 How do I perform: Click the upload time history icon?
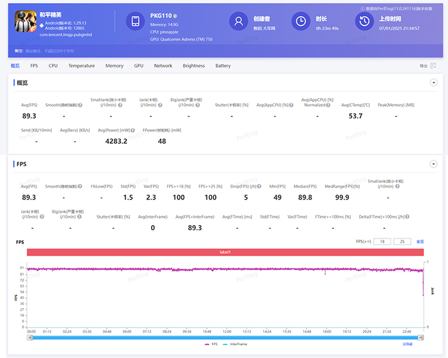[364, 22]
